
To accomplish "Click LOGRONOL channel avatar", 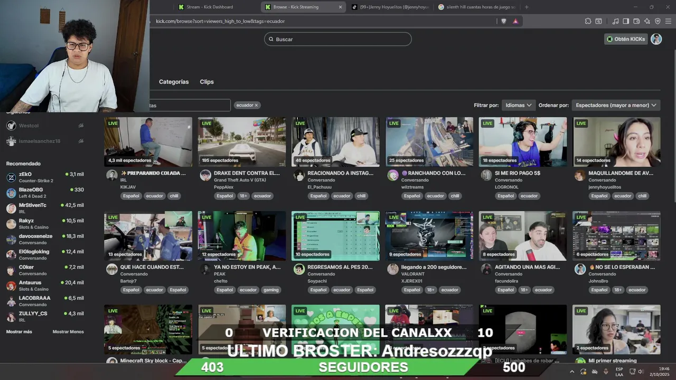I will click(x=486, y=175).
